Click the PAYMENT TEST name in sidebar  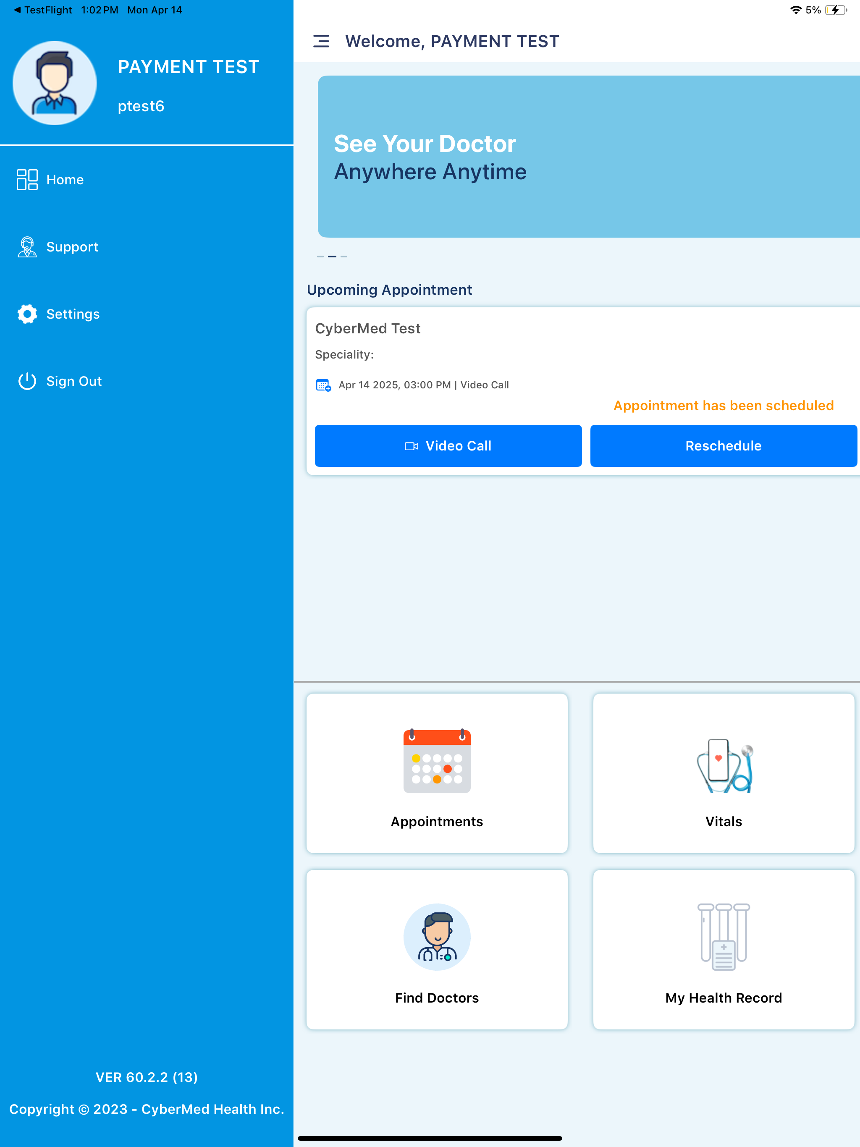click(x=188, y=67)
